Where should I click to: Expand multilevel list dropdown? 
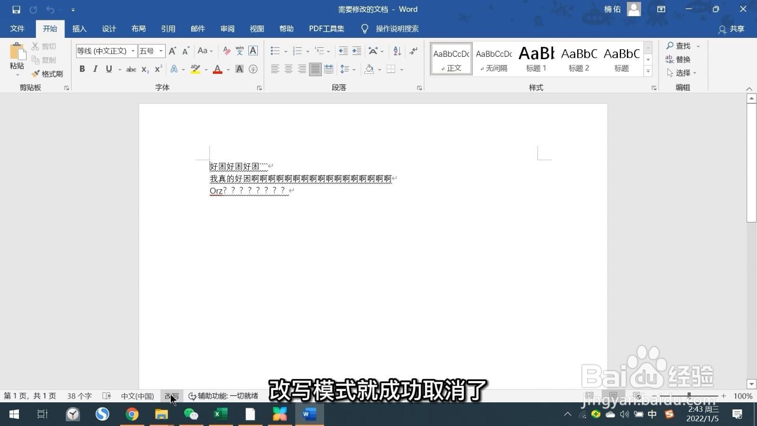tap(328, 51)
